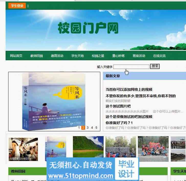Screen dimensions: 186x181
Task: Open the 教师田园 navigation item
Action: pos(37,56)
